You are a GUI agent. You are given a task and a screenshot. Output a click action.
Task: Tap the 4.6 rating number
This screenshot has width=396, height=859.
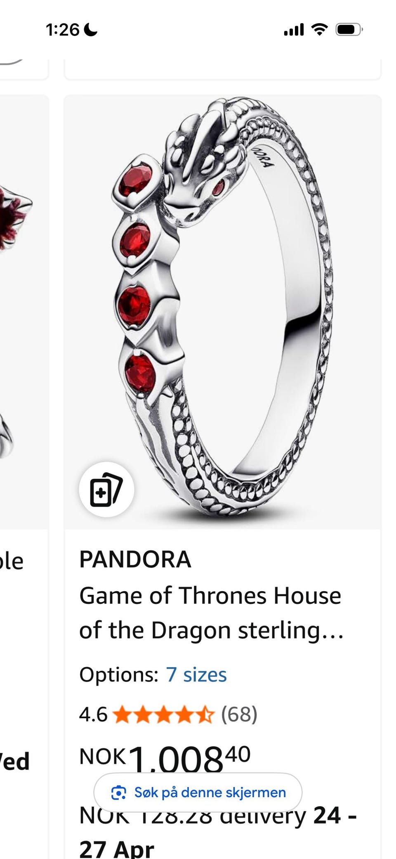pos(93,715)
